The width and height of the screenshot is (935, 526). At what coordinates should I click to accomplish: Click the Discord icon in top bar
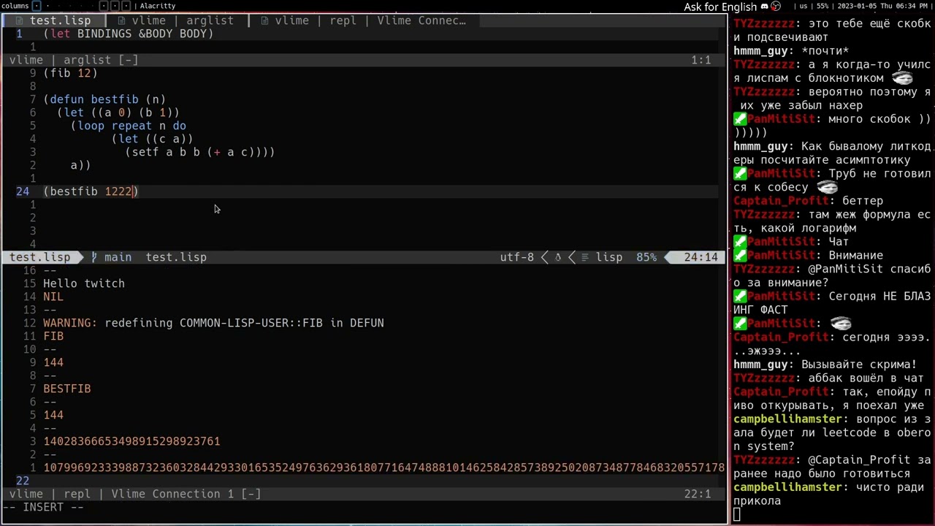765,7
